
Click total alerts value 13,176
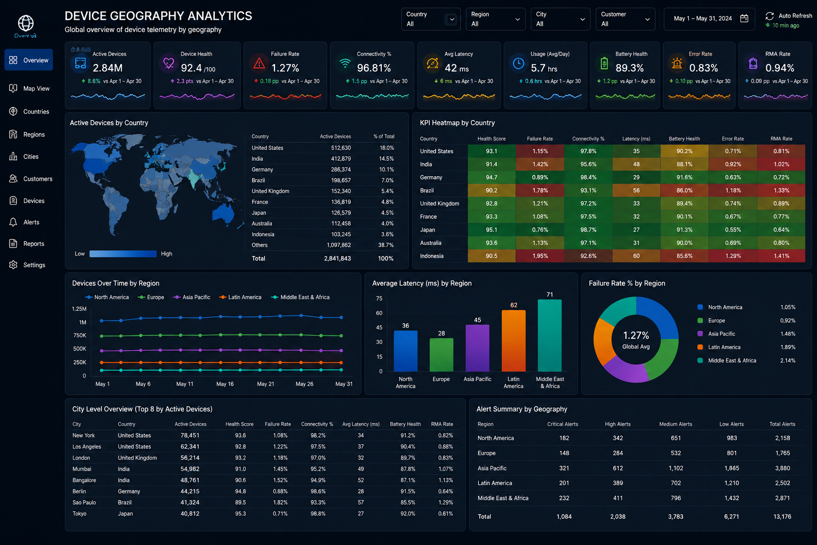pyautogui.click(x=782, y=517)
